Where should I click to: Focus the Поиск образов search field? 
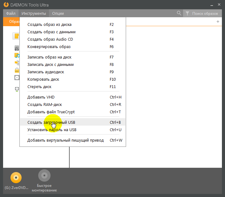point(205,14)
